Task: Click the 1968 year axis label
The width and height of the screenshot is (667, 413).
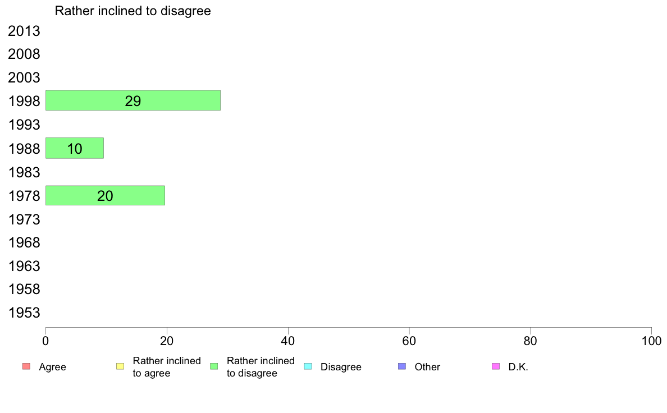Action: point(24,242)
